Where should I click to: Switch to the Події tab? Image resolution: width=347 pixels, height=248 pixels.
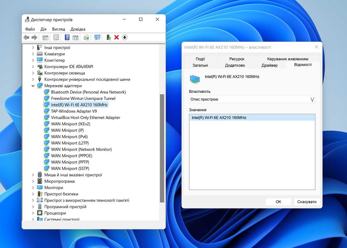(200, 59)
